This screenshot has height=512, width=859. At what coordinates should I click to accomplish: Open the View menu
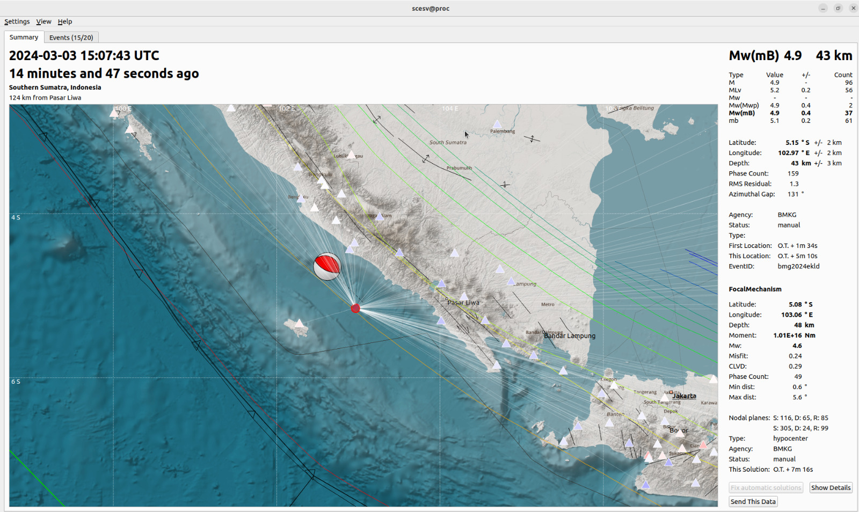43,21
